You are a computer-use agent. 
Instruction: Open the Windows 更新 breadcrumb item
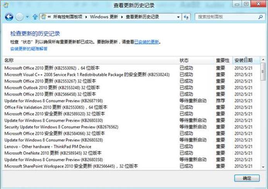click(x=104, y=17)
